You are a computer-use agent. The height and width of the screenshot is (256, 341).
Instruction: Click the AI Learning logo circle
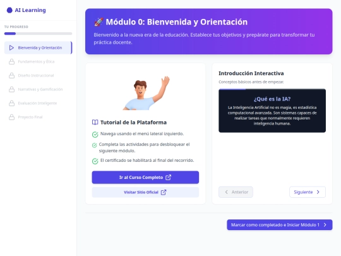pyautogui.click(x=9, y=10)
